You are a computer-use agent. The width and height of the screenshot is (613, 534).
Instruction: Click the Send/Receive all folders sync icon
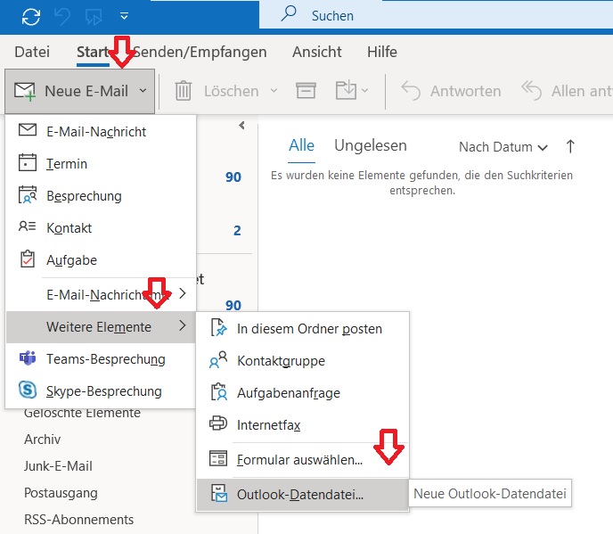(x=31, y=16)
